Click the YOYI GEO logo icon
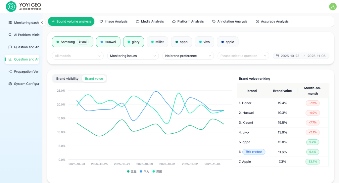The image size is (339, 183). tap(11, 7)
